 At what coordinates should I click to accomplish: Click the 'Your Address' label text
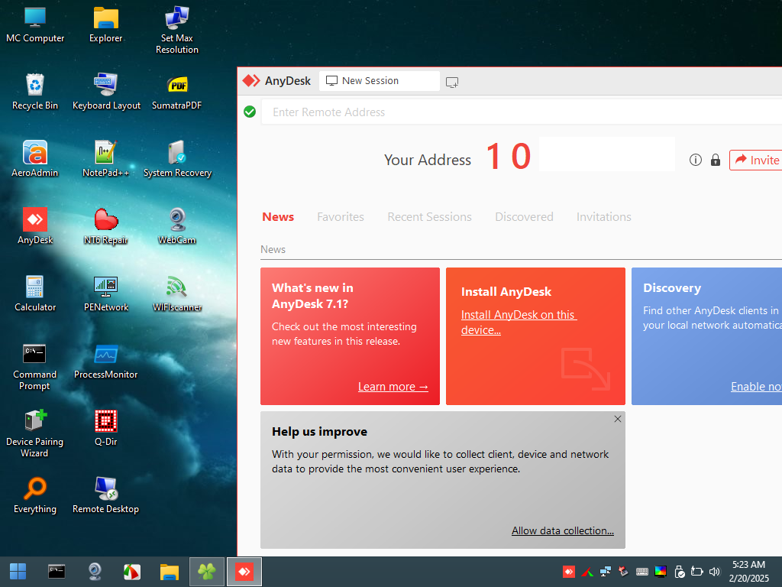[x=428, y=160]
